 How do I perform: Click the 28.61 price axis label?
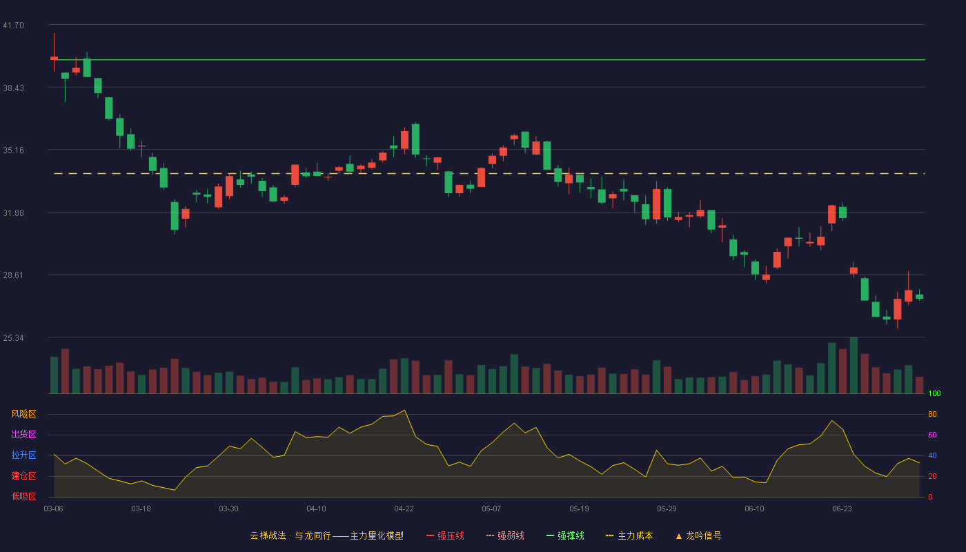coord(13,275)
